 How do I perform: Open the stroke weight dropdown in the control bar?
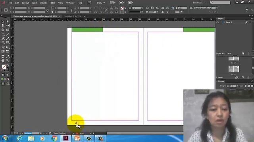point(142,8)
